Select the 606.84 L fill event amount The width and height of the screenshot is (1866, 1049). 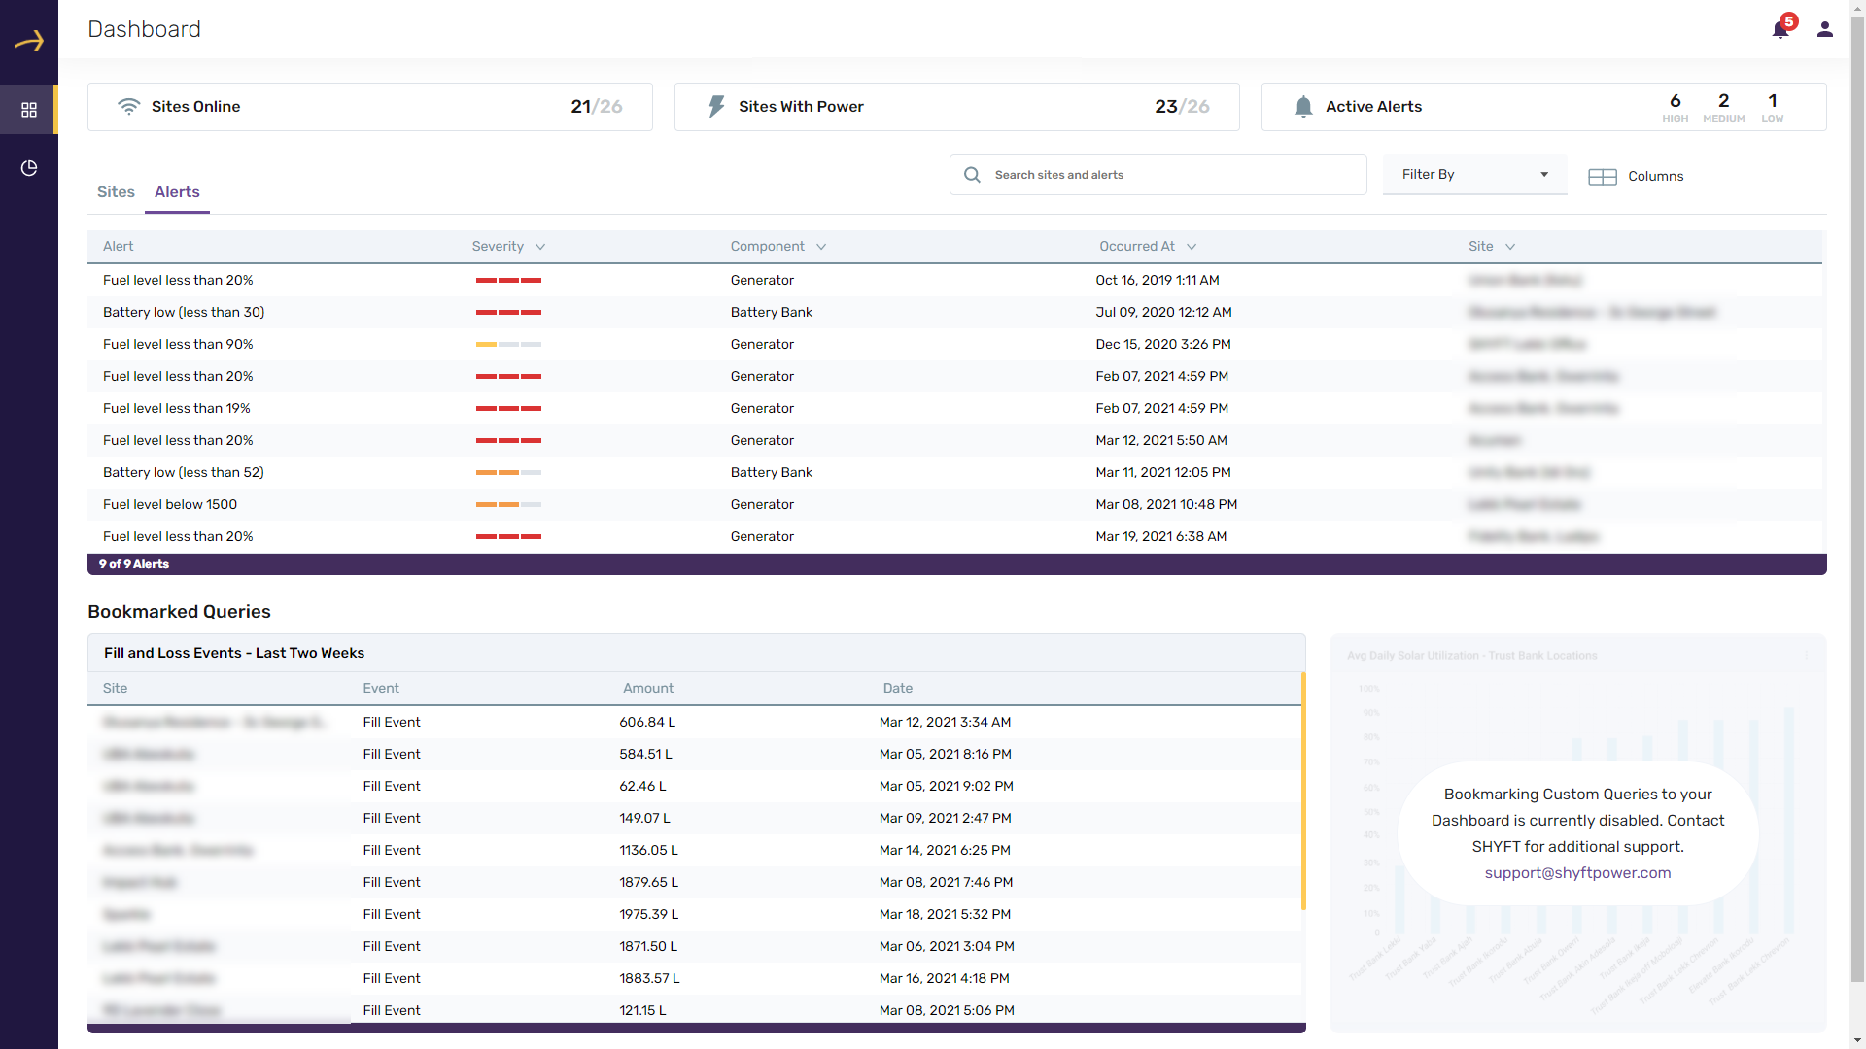[x=647, y=722]
